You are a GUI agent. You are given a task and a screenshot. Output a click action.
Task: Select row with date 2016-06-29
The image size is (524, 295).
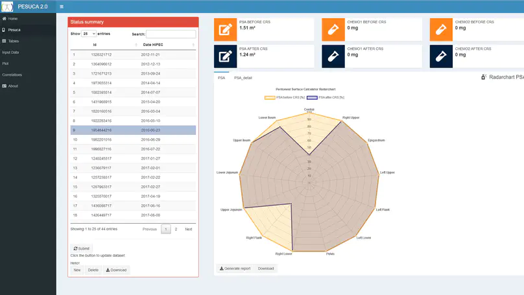[133, 139]
